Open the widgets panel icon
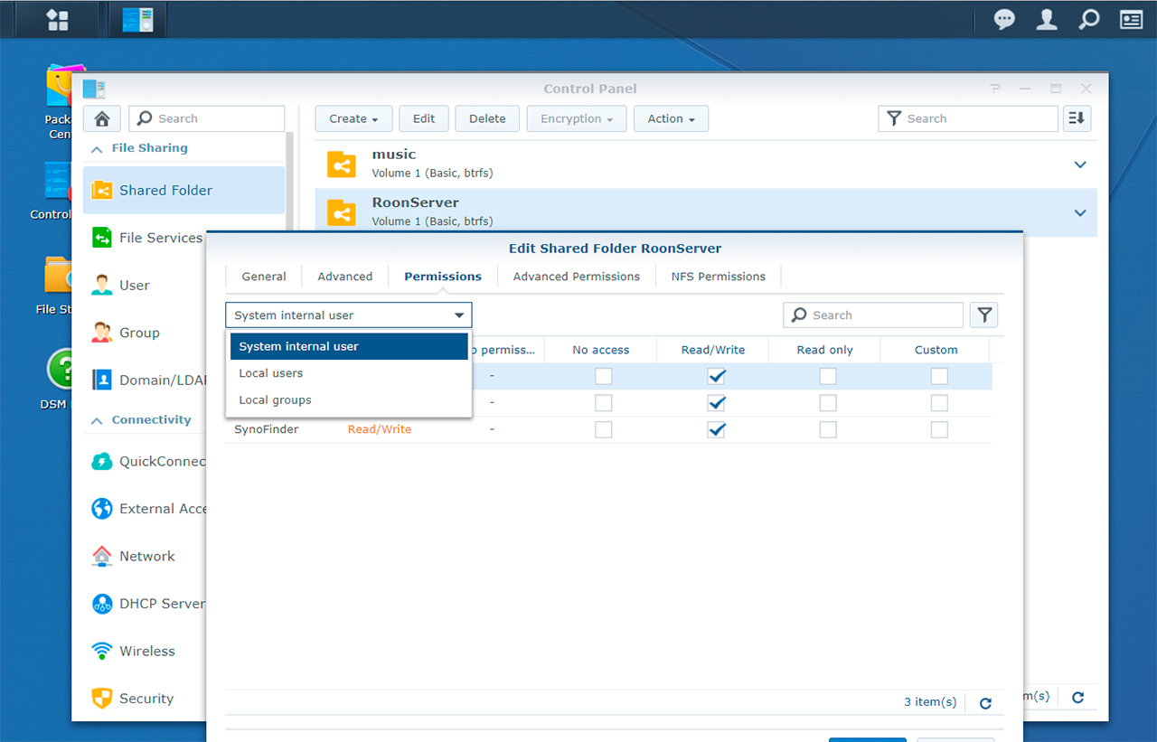Image resolution: width=1157 pixels, height=742 pixels. tap(1131, 19)
